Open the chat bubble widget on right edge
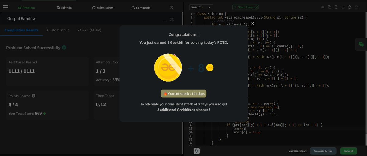This screenshot has width=367, height=156. 361,44
